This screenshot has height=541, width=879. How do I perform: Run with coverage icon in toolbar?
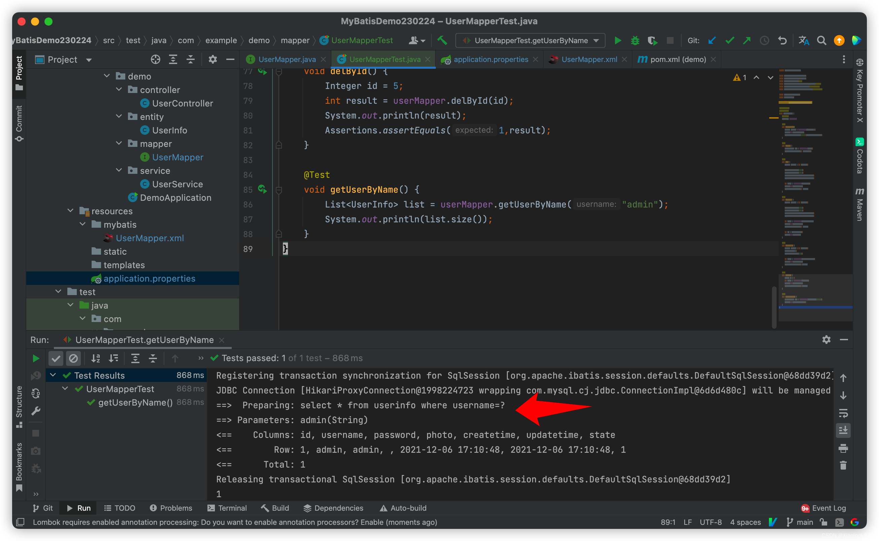tap(652, 40)
